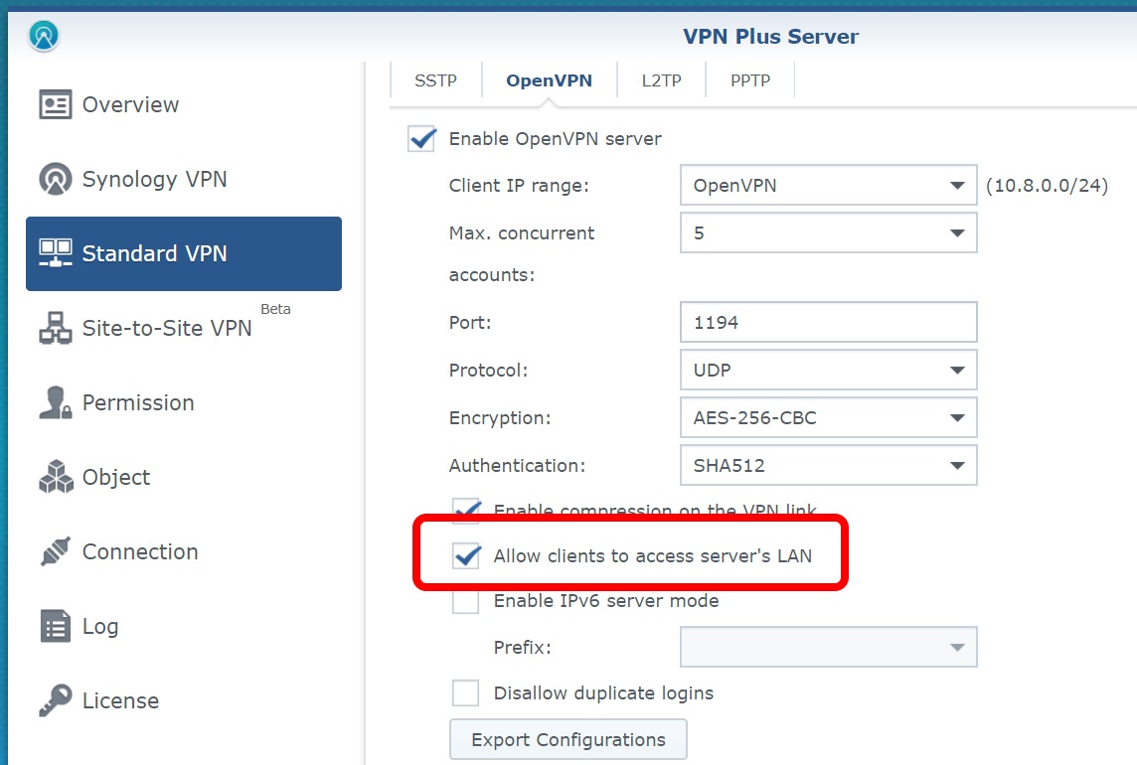Click the Port field containing 1194
This screenshot has width=1137, height=765.
tap(828, 322)
